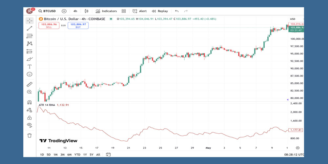Viewport: 328px width, 164px height.
Task: Open the emoji icons tool
Action: pos(30,74)
